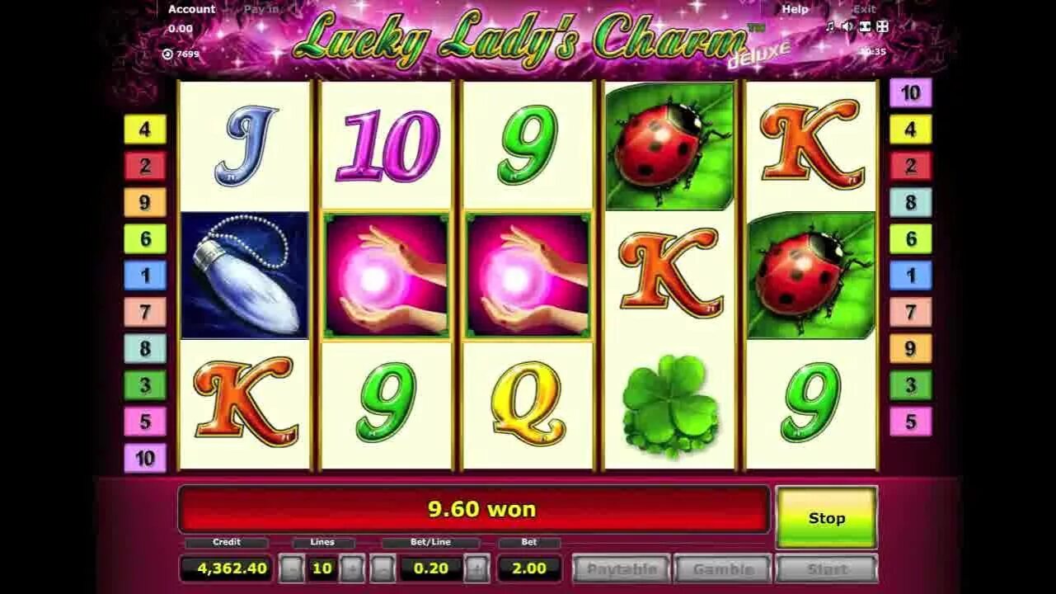1056x594 pixels.
Task: Select the red payline 2 marker on left
Action: [x=145, y=166]
